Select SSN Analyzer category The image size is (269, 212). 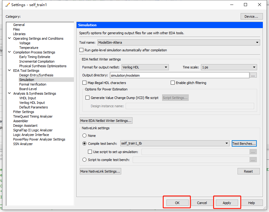point(23,144)
